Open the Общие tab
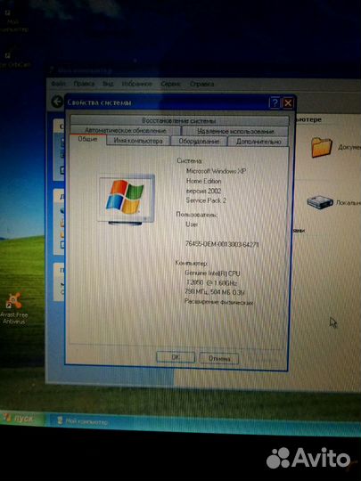The height and width of the screenshot is (481, 361). (x=87, y=140)
